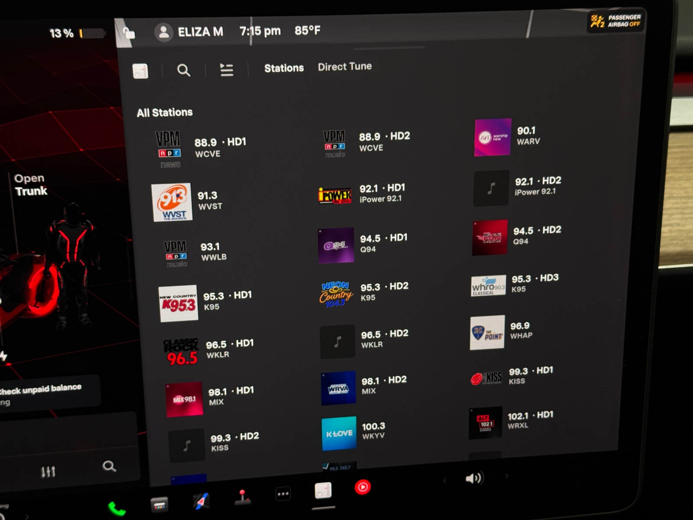The height and width of the screenshot is (520, 693).
Task: Tune to ALT 102.1 HD1 WRXL
Action: pos(511,422)
